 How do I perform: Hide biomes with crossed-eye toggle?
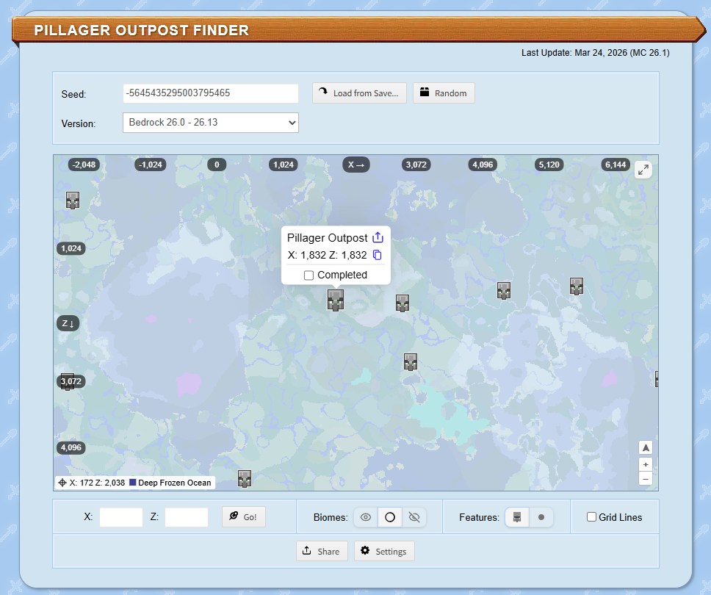[414, 517]
